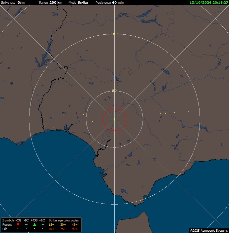Image resolution: width=229 pixels, height=233 pixels.
Task: Click the 90+ strike age color code
Action: 75,229
